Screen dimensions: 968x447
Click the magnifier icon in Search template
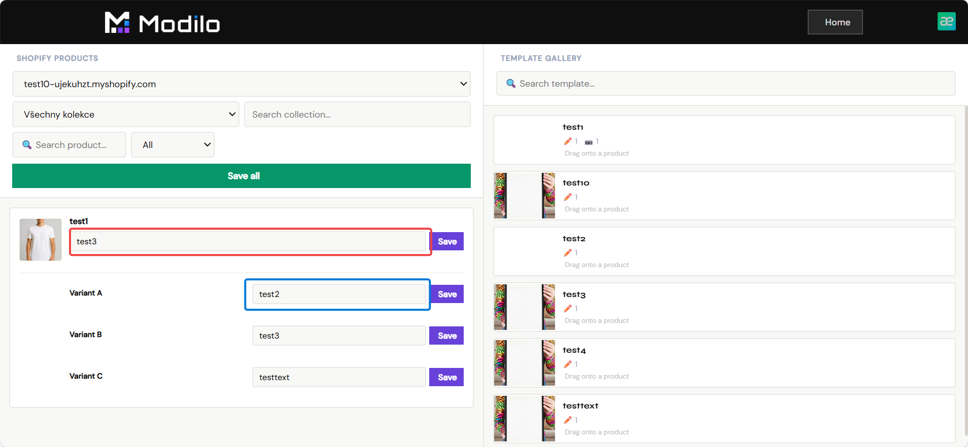pos(511,83)
